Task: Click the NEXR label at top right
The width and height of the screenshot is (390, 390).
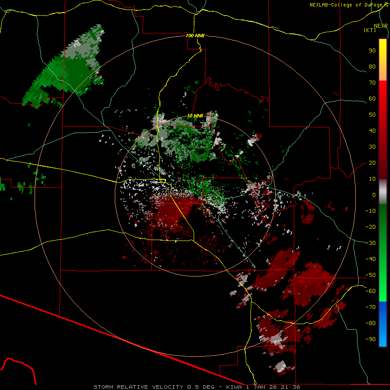Action: (381, 26)
